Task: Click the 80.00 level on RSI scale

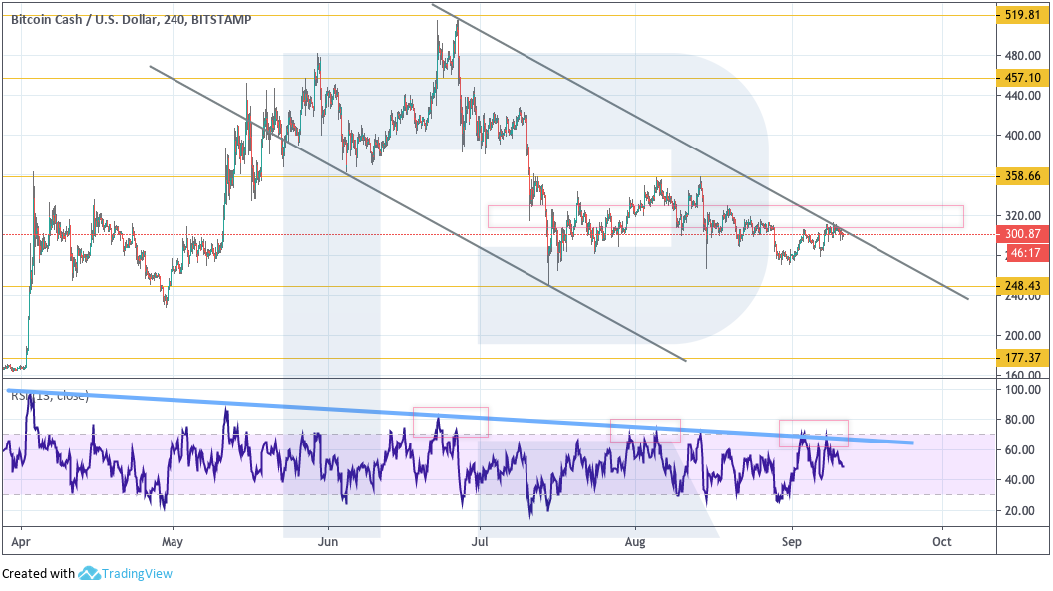Action: (x=1023, y=420)
